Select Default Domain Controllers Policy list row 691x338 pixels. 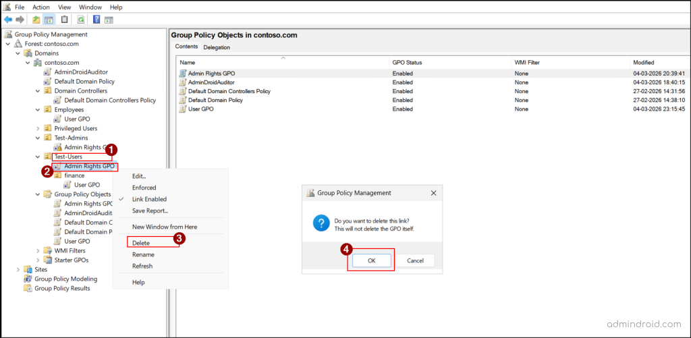(x=433, y=91)
